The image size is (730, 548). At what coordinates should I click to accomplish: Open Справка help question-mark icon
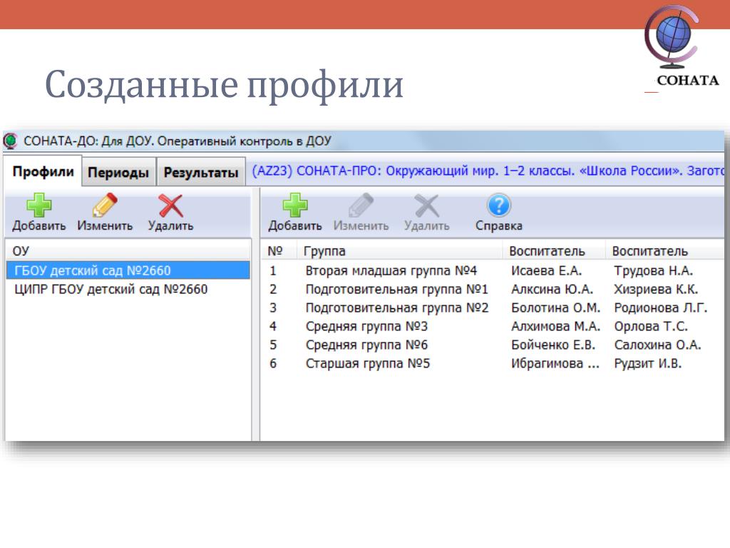point(498,205)
